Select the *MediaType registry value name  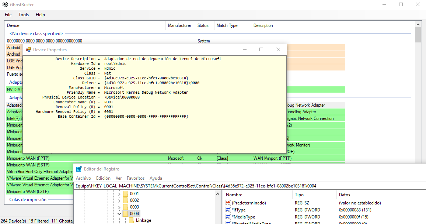coord(244,217)
